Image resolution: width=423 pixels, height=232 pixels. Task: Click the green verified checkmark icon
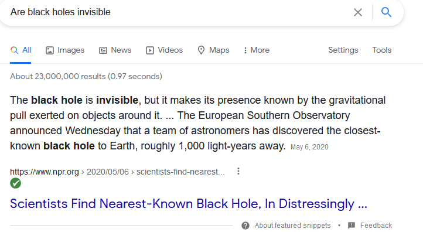(16, 183)
